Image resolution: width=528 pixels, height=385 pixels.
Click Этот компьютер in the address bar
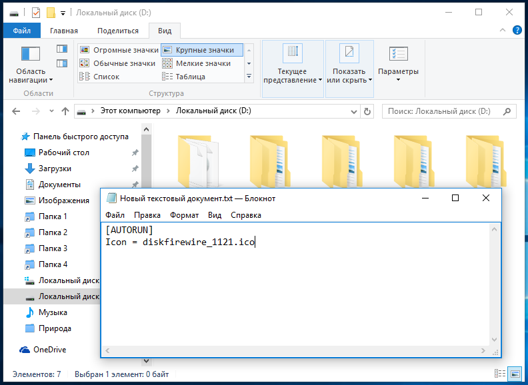130,111
